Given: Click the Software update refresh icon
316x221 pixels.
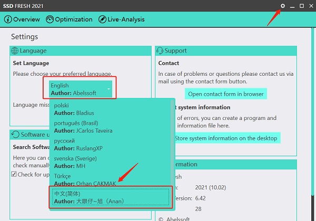Looking at the screenshot, I should [x=15, y=135].
